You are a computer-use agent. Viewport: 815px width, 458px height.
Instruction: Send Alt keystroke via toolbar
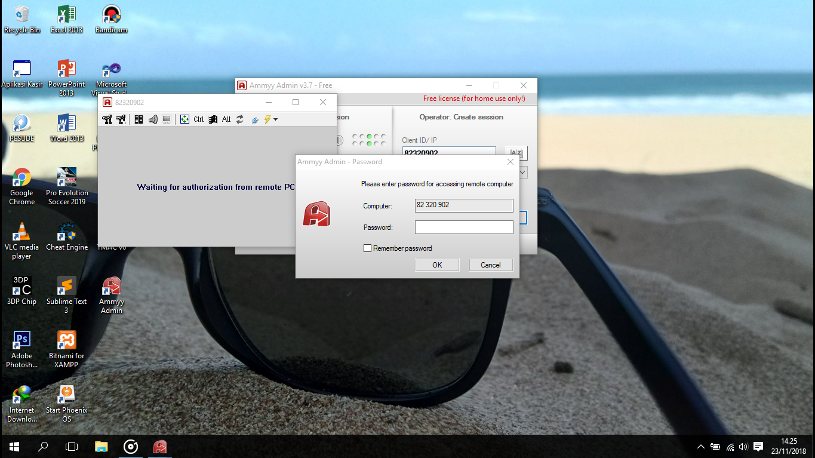(226, 119)
